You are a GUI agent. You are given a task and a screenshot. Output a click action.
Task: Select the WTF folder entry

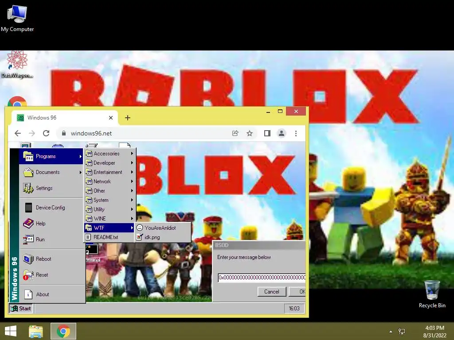tap(110, 228)
